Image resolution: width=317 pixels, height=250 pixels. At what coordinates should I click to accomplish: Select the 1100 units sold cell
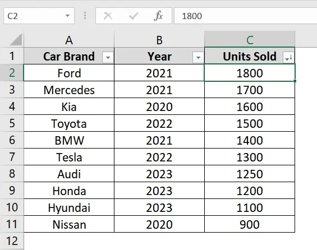(250, 207)
